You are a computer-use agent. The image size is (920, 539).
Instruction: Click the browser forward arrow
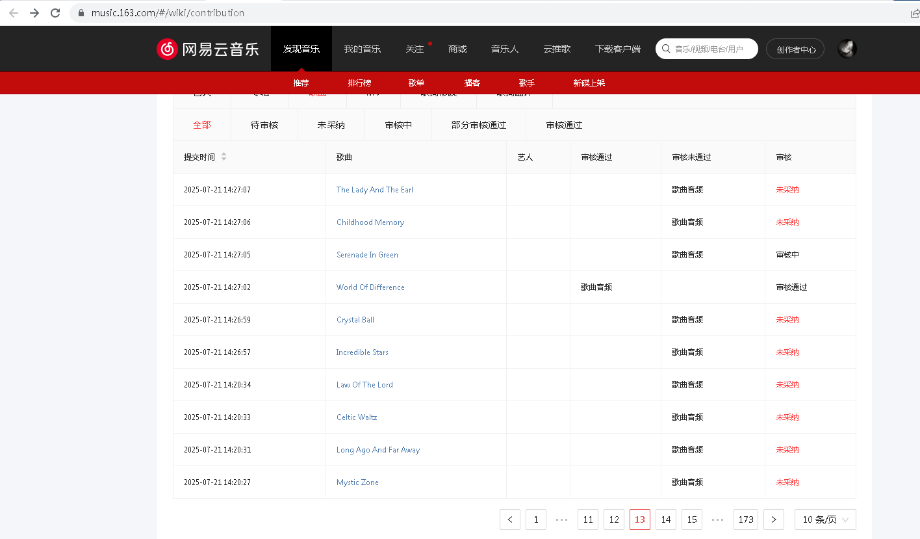point(34,13)
